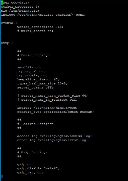This screenshot has width=128, height=181.
Task: Click the access_log path line
Action: tap(55, 136)
